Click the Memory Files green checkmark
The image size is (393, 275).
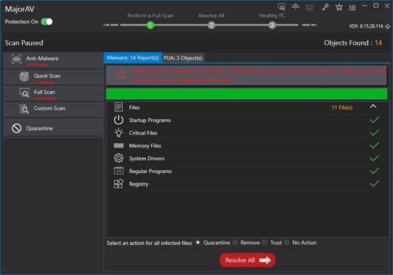point(375,145)
